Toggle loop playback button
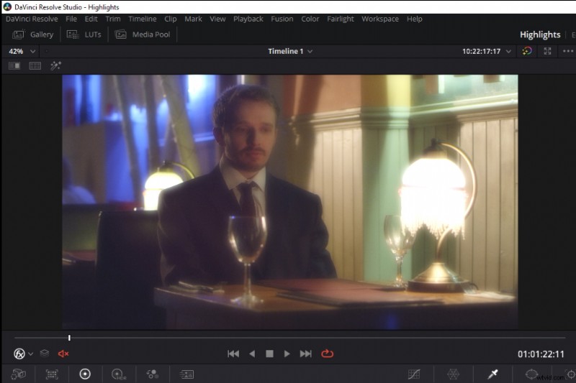Screen dimensions: 576x383 327,354
